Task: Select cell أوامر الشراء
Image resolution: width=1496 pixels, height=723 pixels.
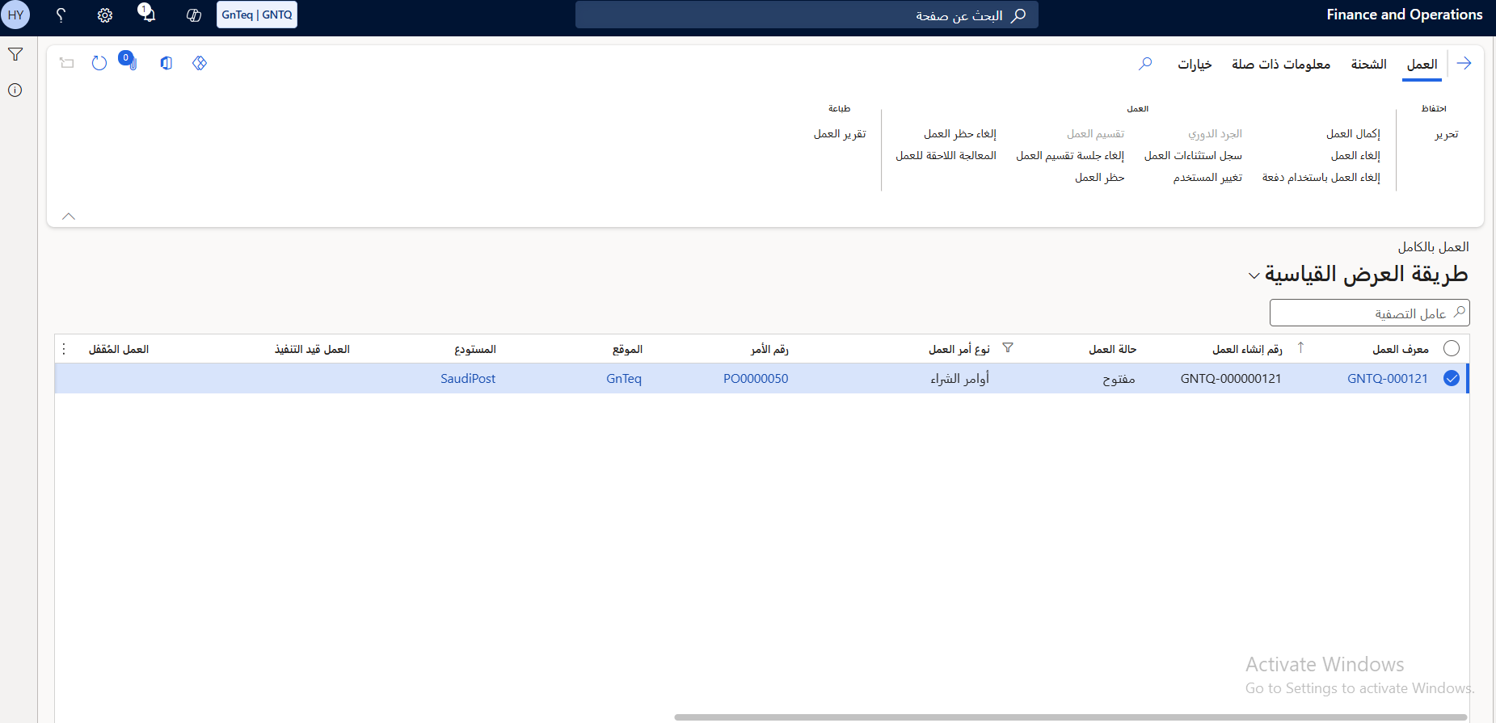Action: (959, 378)
